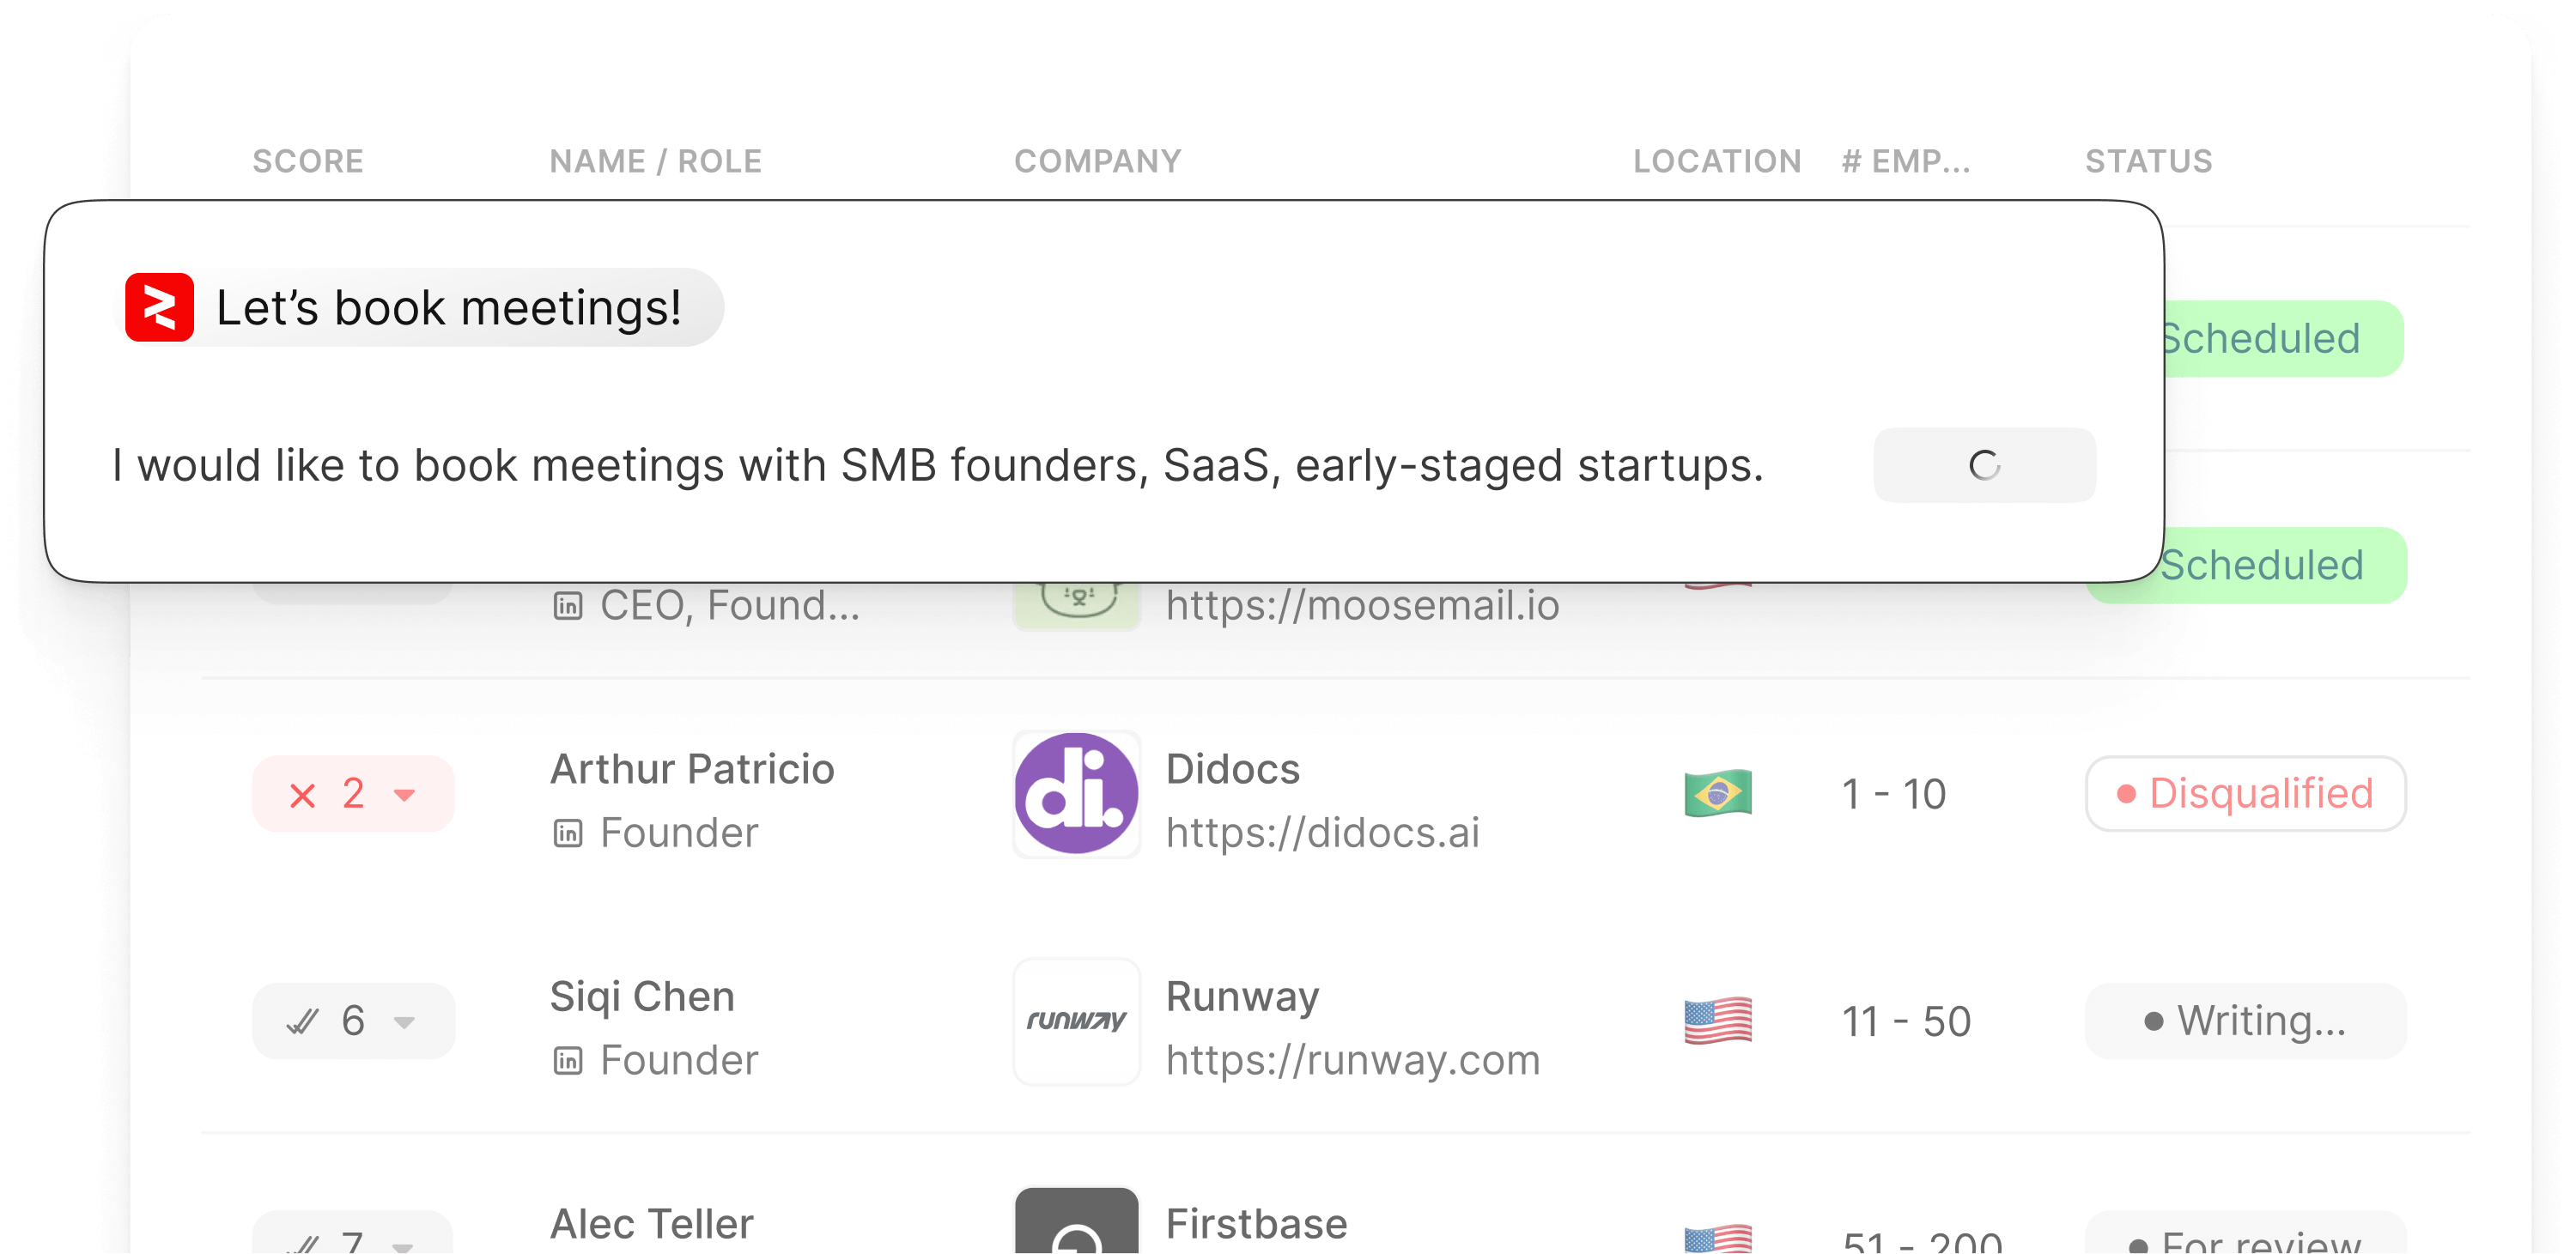
Task: Click the red logo in Let's book meetings
Action: click(159, 306)
